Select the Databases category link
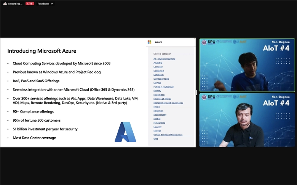This screenshot has width=297, height=185. tap(158, 75)
